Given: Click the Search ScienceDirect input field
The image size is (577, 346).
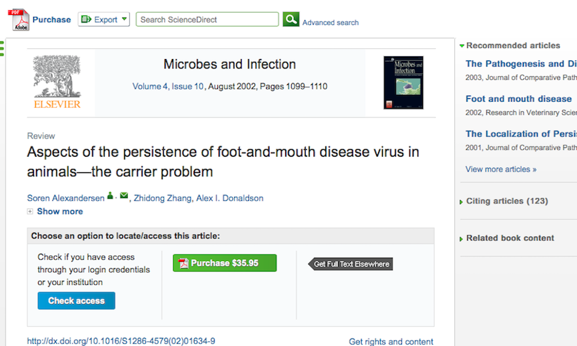Looking at the screenshot, I should (x=207, y=20).
